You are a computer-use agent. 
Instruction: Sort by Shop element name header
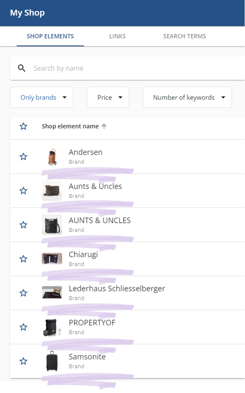(x=70, y=126)
